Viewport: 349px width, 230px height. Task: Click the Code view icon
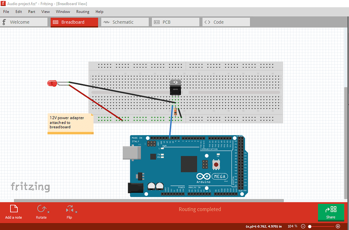point(207,22)
